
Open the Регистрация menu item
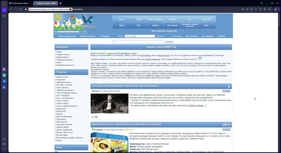tap(172, 25)
